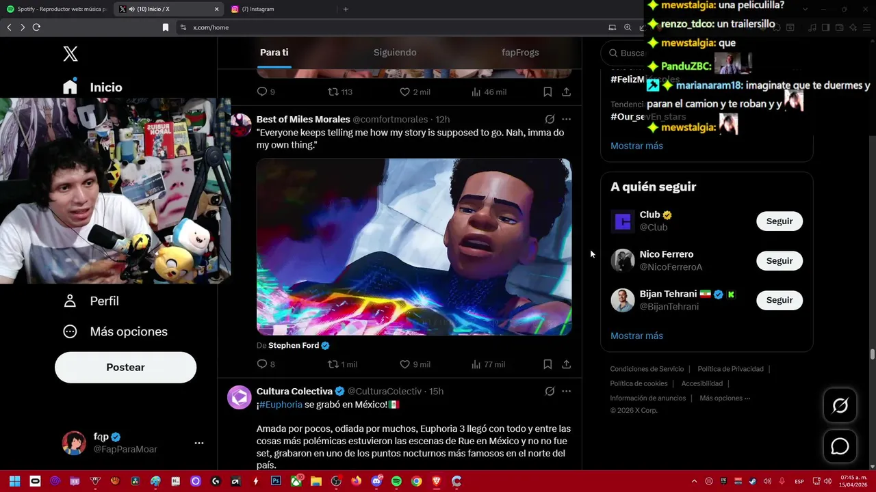This screenshot has height=492, width=876.
Task: Click the Postear button
Action: coord(125,368)
